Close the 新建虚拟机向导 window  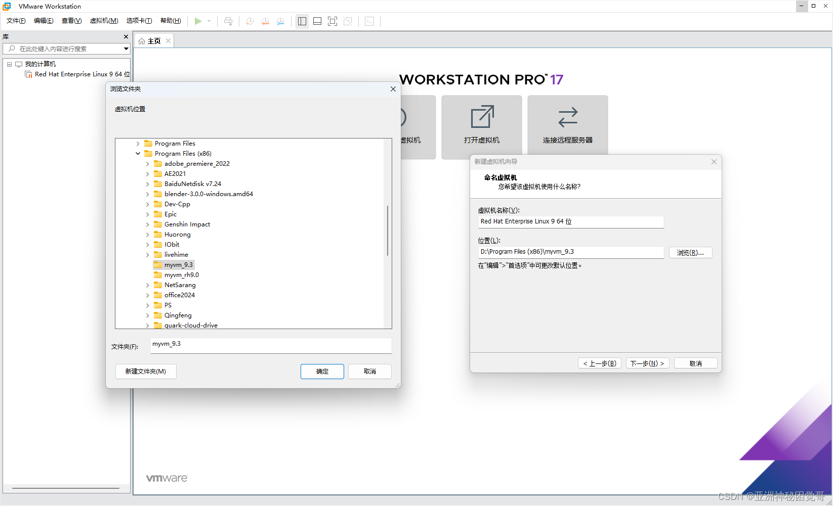tap(714, 162)
